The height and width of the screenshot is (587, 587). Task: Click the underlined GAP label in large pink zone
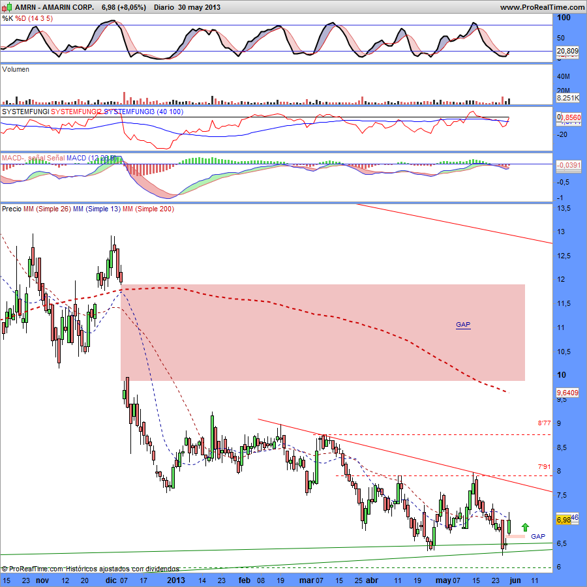[463, 325]
